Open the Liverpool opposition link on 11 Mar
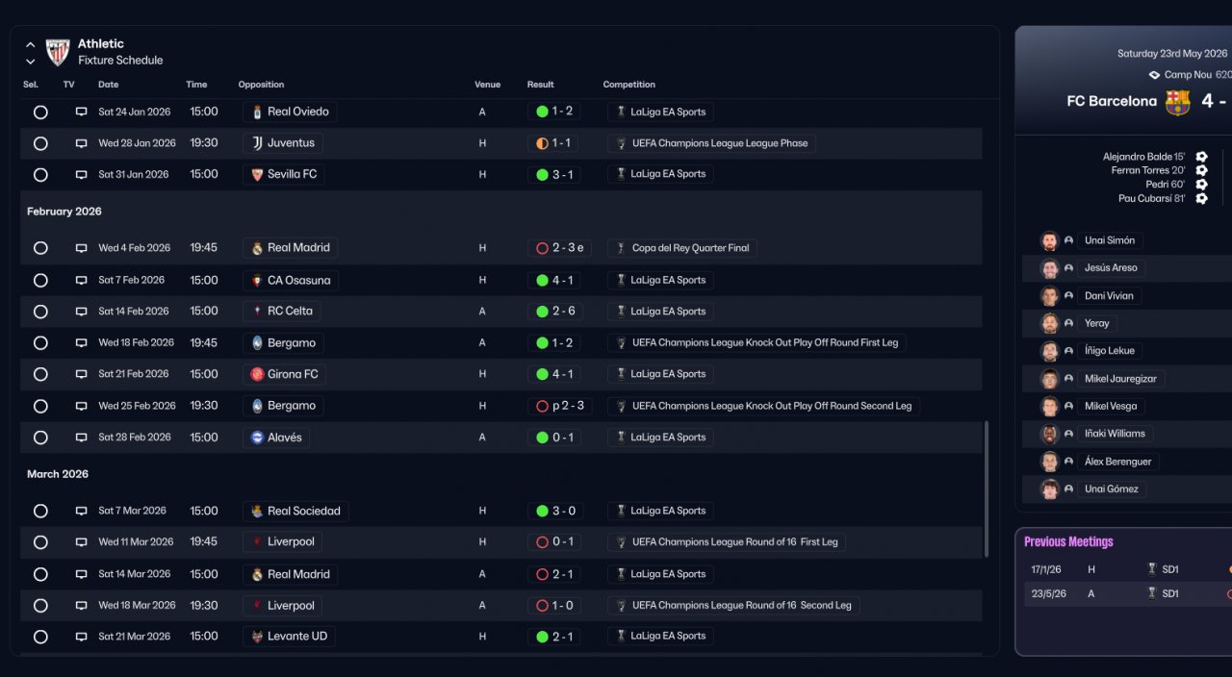The height and width of the screenshot is (677, 1232). coord(291,542)
